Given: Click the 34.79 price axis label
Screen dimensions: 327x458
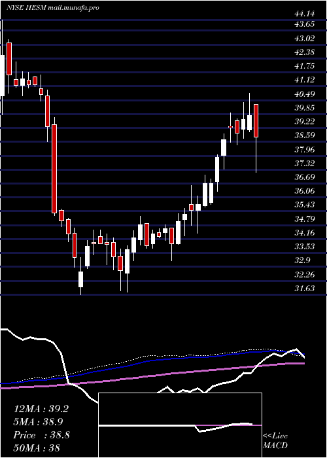Looking at the screenshot, I should (305, 219).
